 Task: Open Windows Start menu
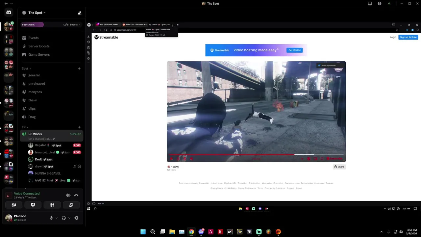[x=143, y=232]
